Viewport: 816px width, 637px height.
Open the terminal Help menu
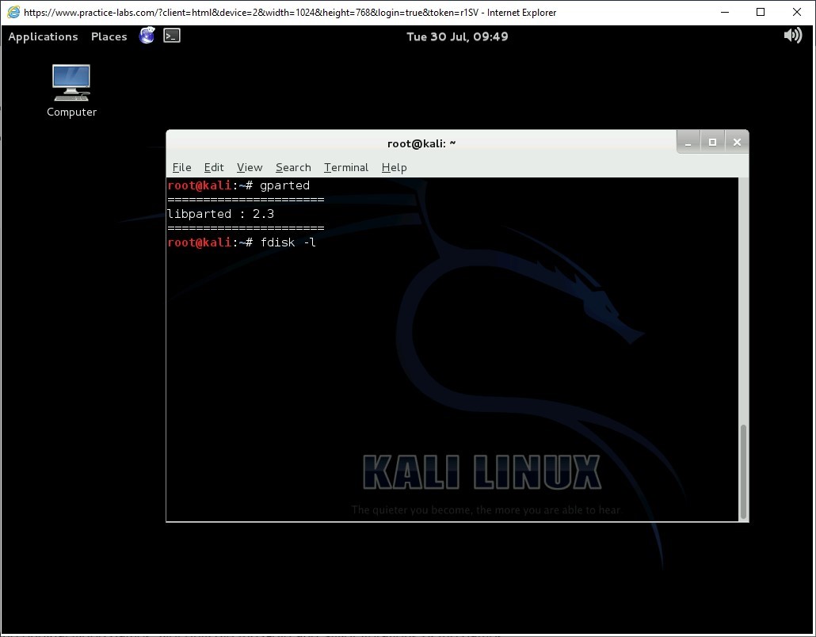(x=394, y=167)
